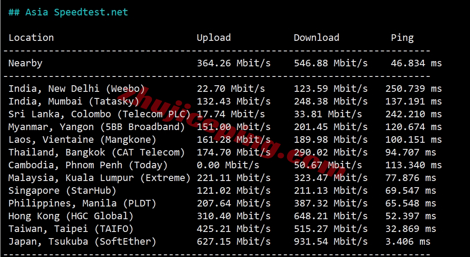Click Hong Kong download value 648.21 Mbit/s
This screenshot has width=470, height=257.
coord(331,216)
